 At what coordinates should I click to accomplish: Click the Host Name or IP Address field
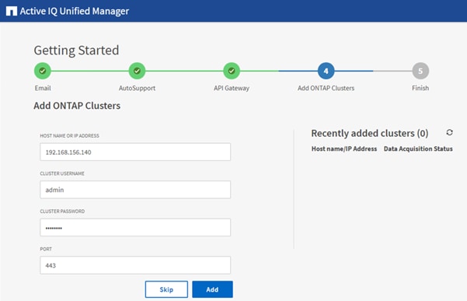coord(135,152)
